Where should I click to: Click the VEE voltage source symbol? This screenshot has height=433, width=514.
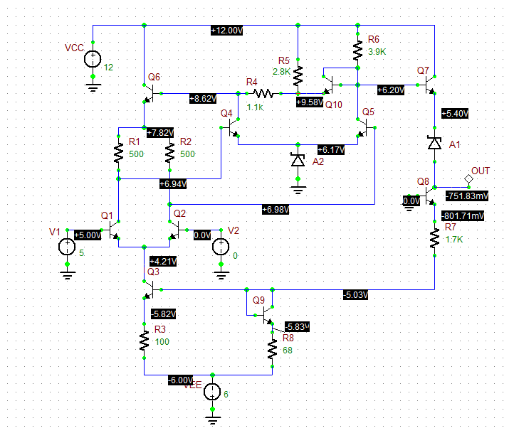pyautogui.click(x=212, y=392)
